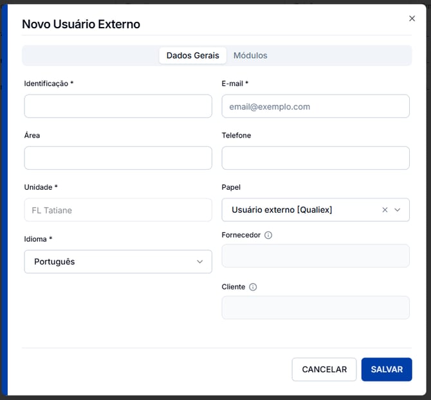Click the Telefone input field
The height and width of the screenshot is (400, 431).
tap(316, 158)
